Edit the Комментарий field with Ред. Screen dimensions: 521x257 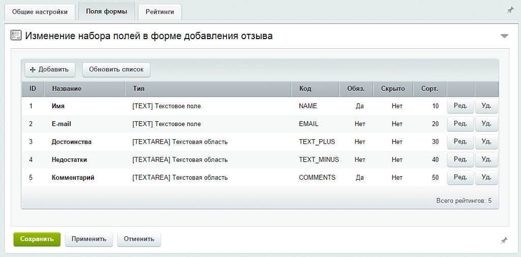click(460, 178)
